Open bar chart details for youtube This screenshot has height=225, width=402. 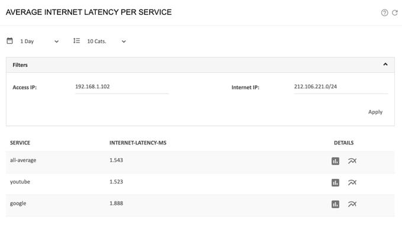coord(335,182)
